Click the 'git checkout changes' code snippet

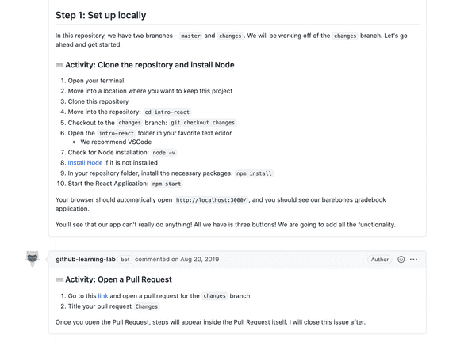tap(202, 123)
